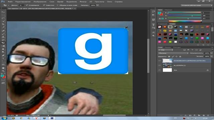Viewport: 214px width, 120px height.
Task: Hide the 44_ photo layer
Action: pyautogui.click(x=159, y=65)
